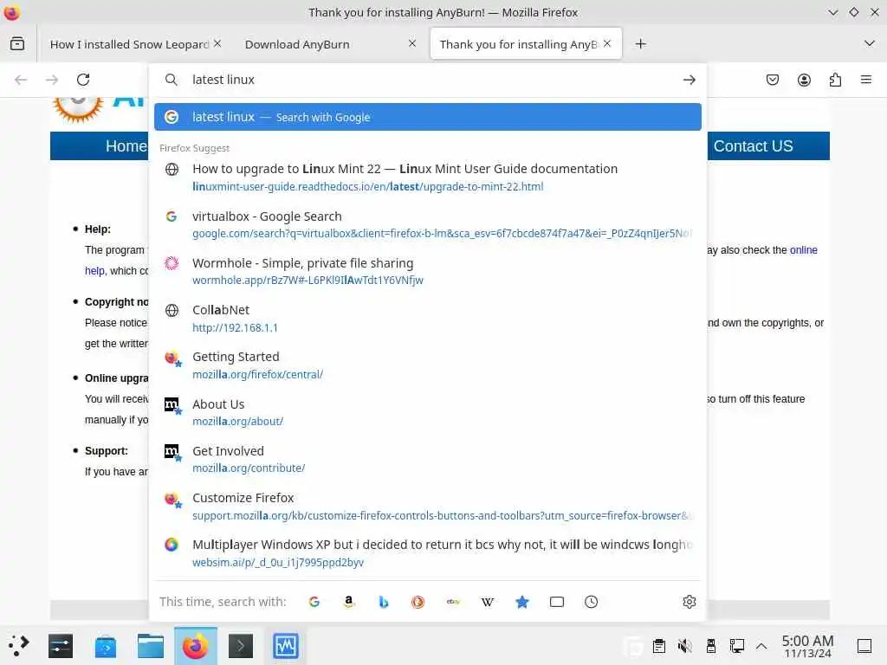This screenshot has height=665, width=887.
Task: Open virtualbox - Google Search suggestion
Action: click(428, 224)
